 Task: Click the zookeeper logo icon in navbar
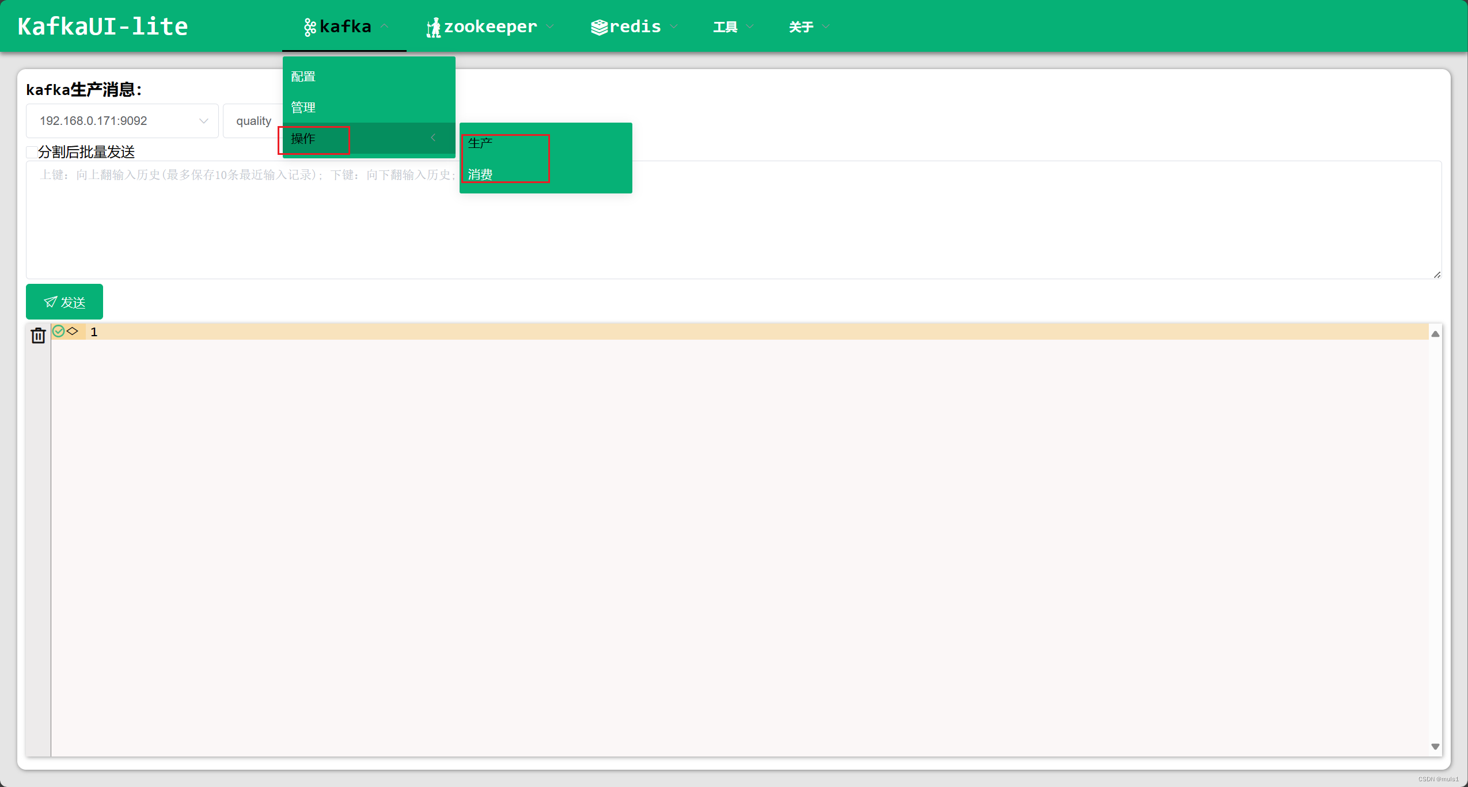pyautogui.click(x=433, y=27)
